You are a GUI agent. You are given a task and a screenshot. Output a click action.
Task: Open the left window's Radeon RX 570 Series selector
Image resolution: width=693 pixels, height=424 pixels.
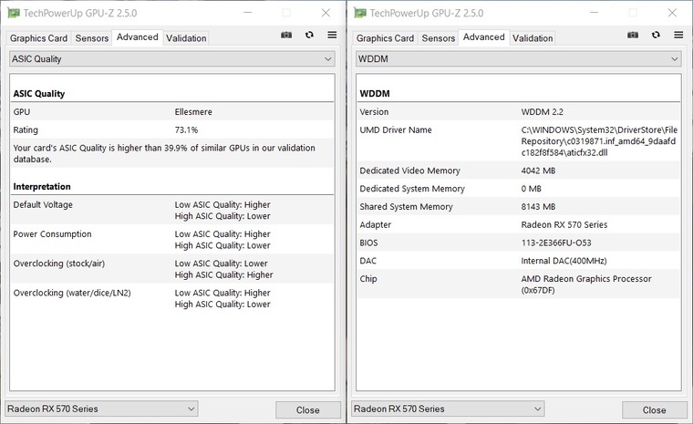tap(101, 409)
